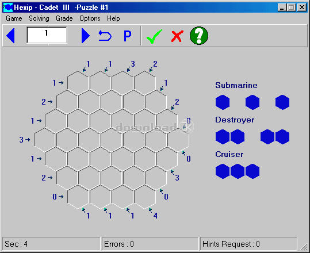Click the first Destroyer ship in the legend
Viewport: 310px width, 253px height.
[x=230, y=137]
